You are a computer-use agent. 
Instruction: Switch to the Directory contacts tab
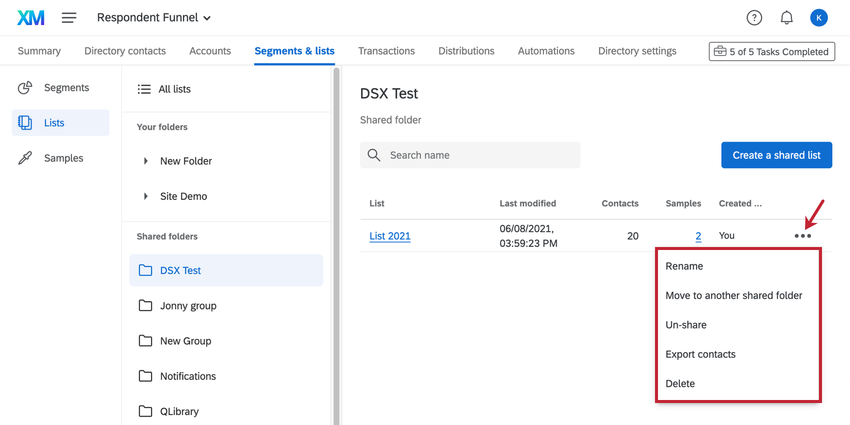tap(125, 51)
